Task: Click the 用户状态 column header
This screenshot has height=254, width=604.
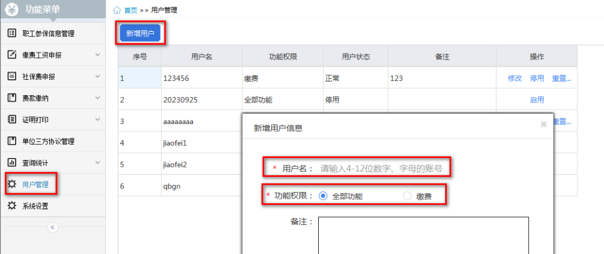Action: 356,56
